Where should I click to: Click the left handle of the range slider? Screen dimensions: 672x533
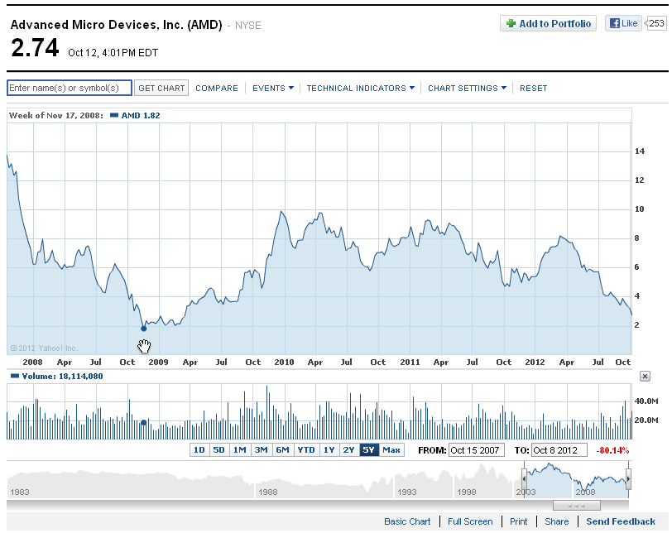(x=524, y=479)
